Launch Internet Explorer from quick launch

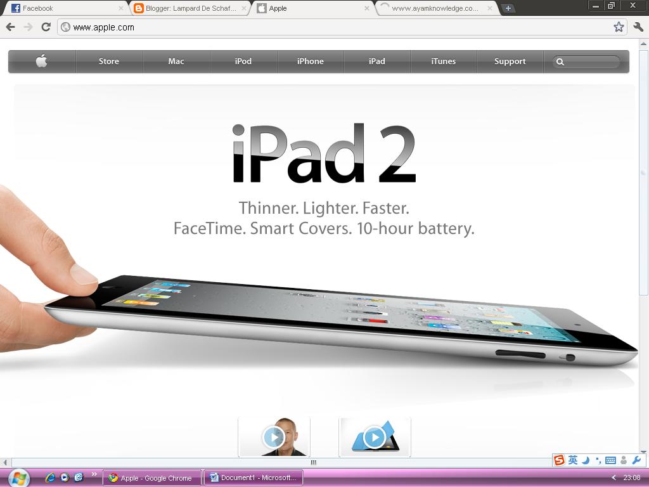tap(50, 477)
